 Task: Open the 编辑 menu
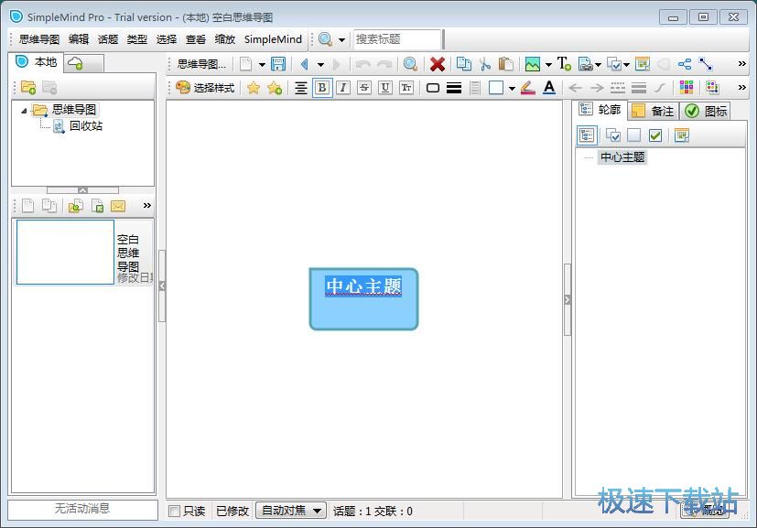(x=79, y=39)
